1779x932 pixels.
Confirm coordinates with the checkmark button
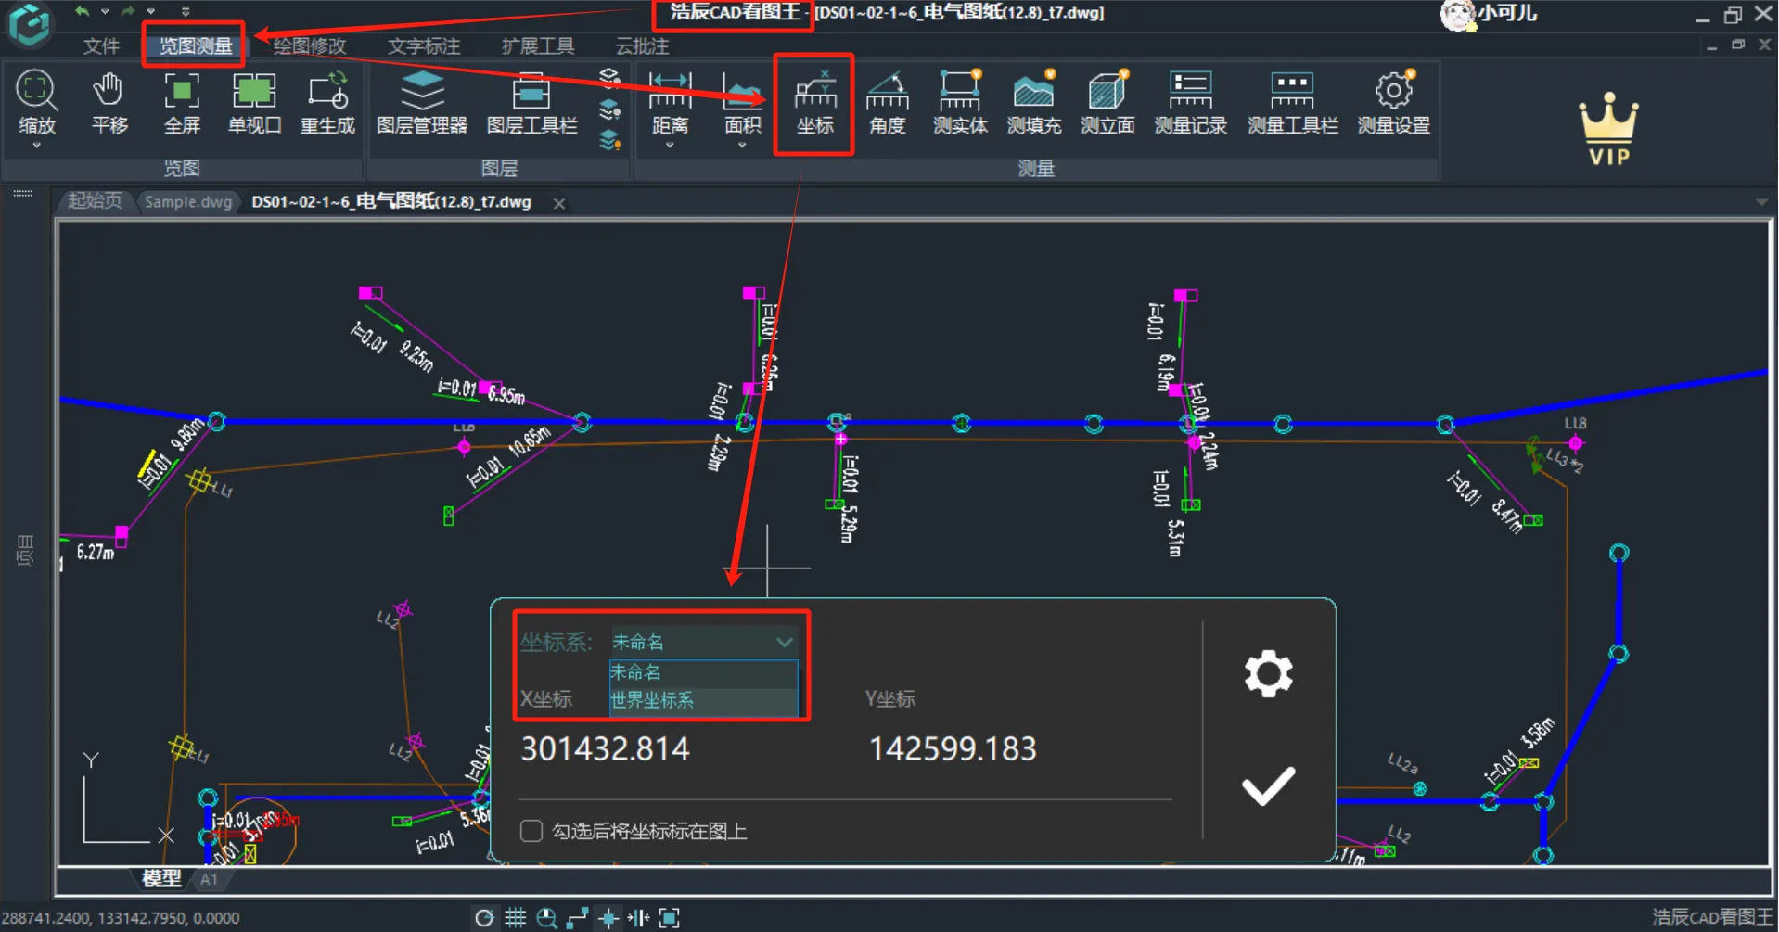(1268, 786)
